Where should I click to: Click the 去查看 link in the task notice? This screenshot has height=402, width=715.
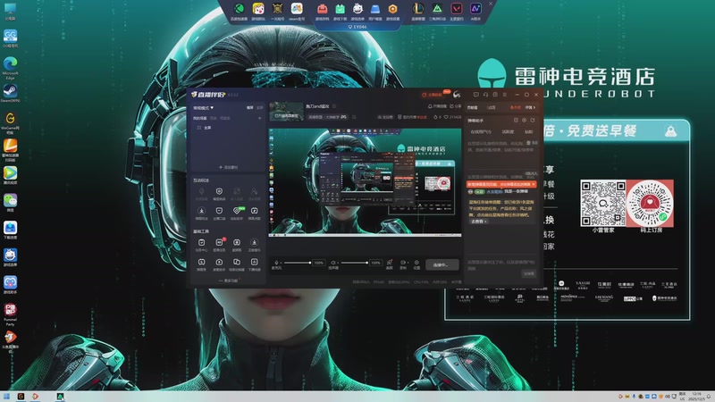(478, 221)
